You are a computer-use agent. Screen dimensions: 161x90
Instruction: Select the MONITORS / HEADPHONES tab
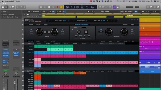pyautogui.click(x=82, y=24)
